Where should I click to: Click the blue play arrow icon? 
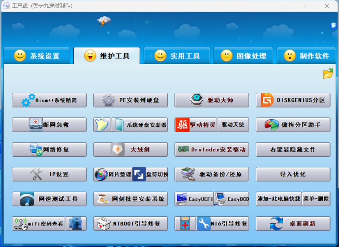point(333,25)
